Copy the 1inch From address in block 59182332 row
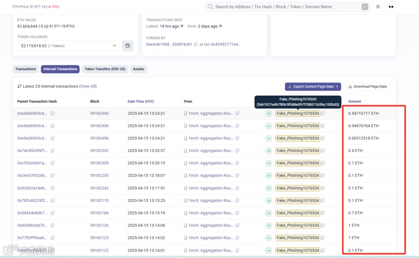The width and height of the screenshot is (419, 258). tap(237, 150)
